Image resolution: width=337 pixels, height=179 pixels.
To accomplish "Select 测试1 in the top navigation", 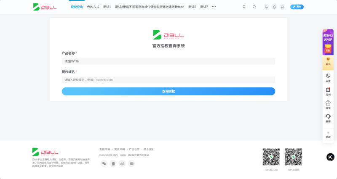I will coord(107,7).
